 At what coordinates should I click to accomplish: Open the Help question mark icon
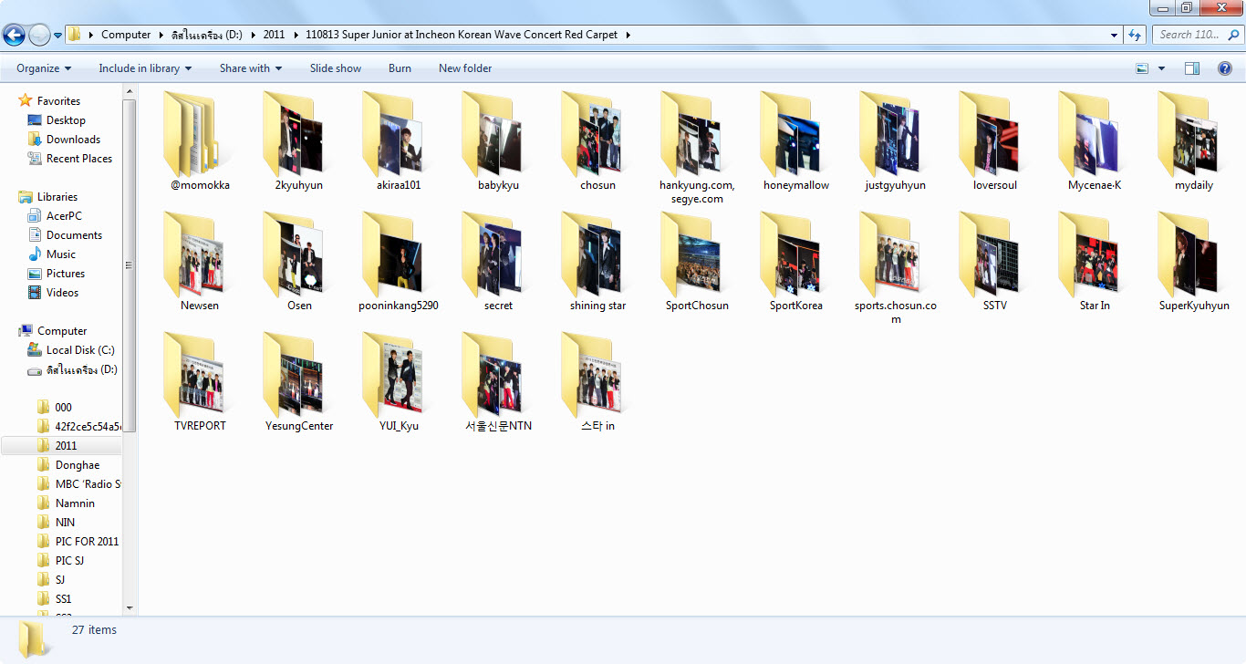point(1225,68)
